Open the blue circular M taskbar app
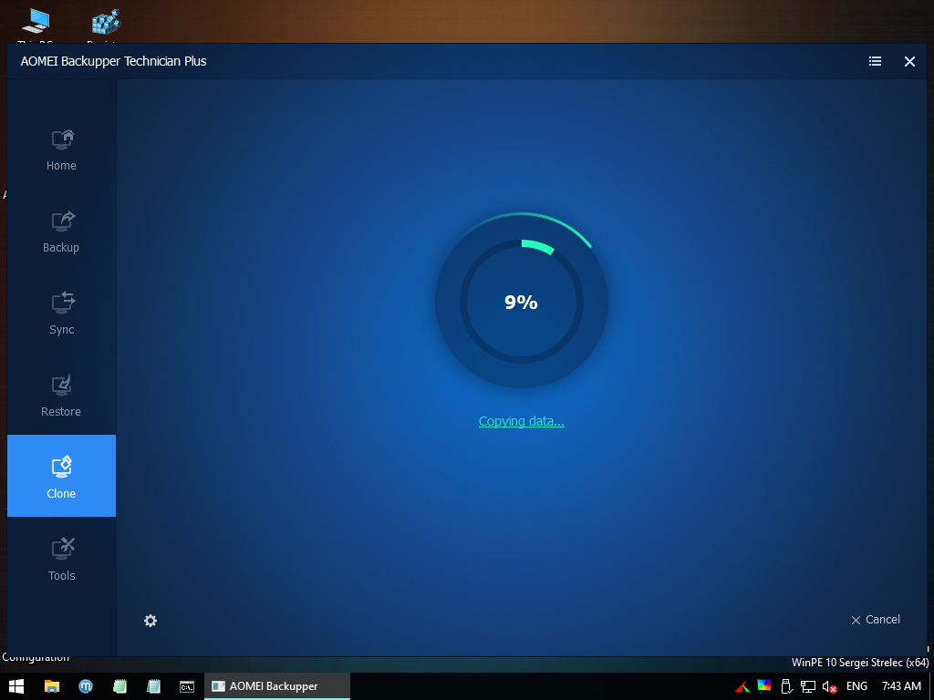 tap(86, 686)
